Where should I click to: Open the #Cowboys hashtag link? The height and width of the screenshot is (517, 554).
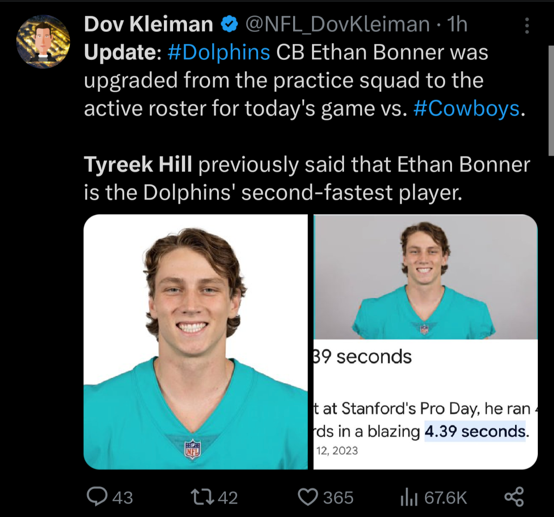(467, 109)
